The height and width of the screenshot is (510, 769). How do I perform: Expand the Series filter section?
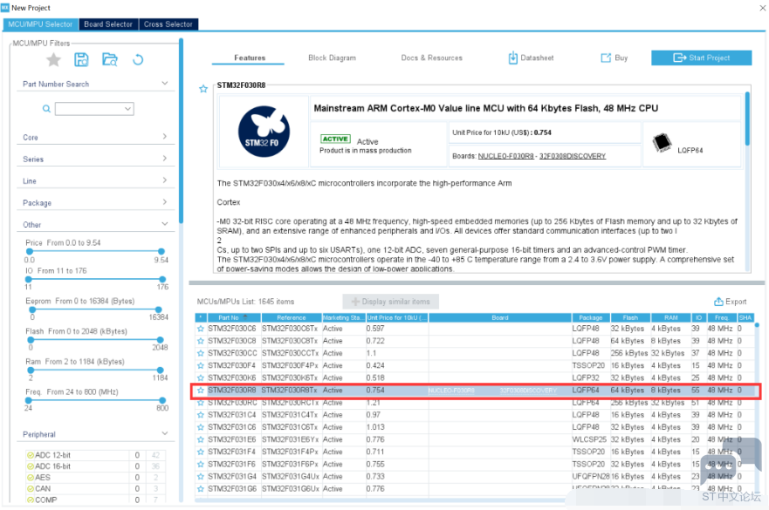165,159
